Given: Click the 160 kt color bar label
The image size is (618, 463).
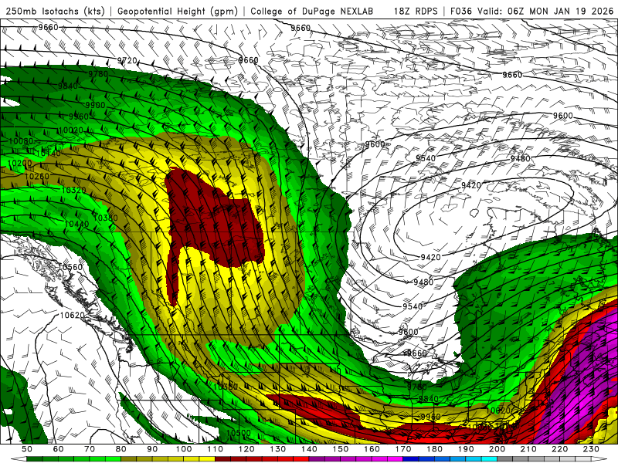Looking at the screenshot, I should [372, 449].
